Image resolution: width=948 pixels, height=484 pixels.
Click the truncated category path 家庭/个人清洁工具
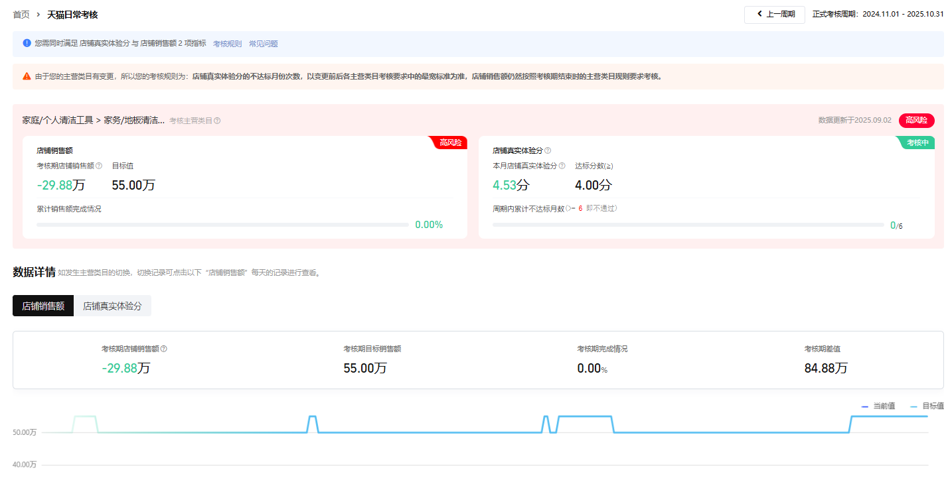click(x=93, y=120)
